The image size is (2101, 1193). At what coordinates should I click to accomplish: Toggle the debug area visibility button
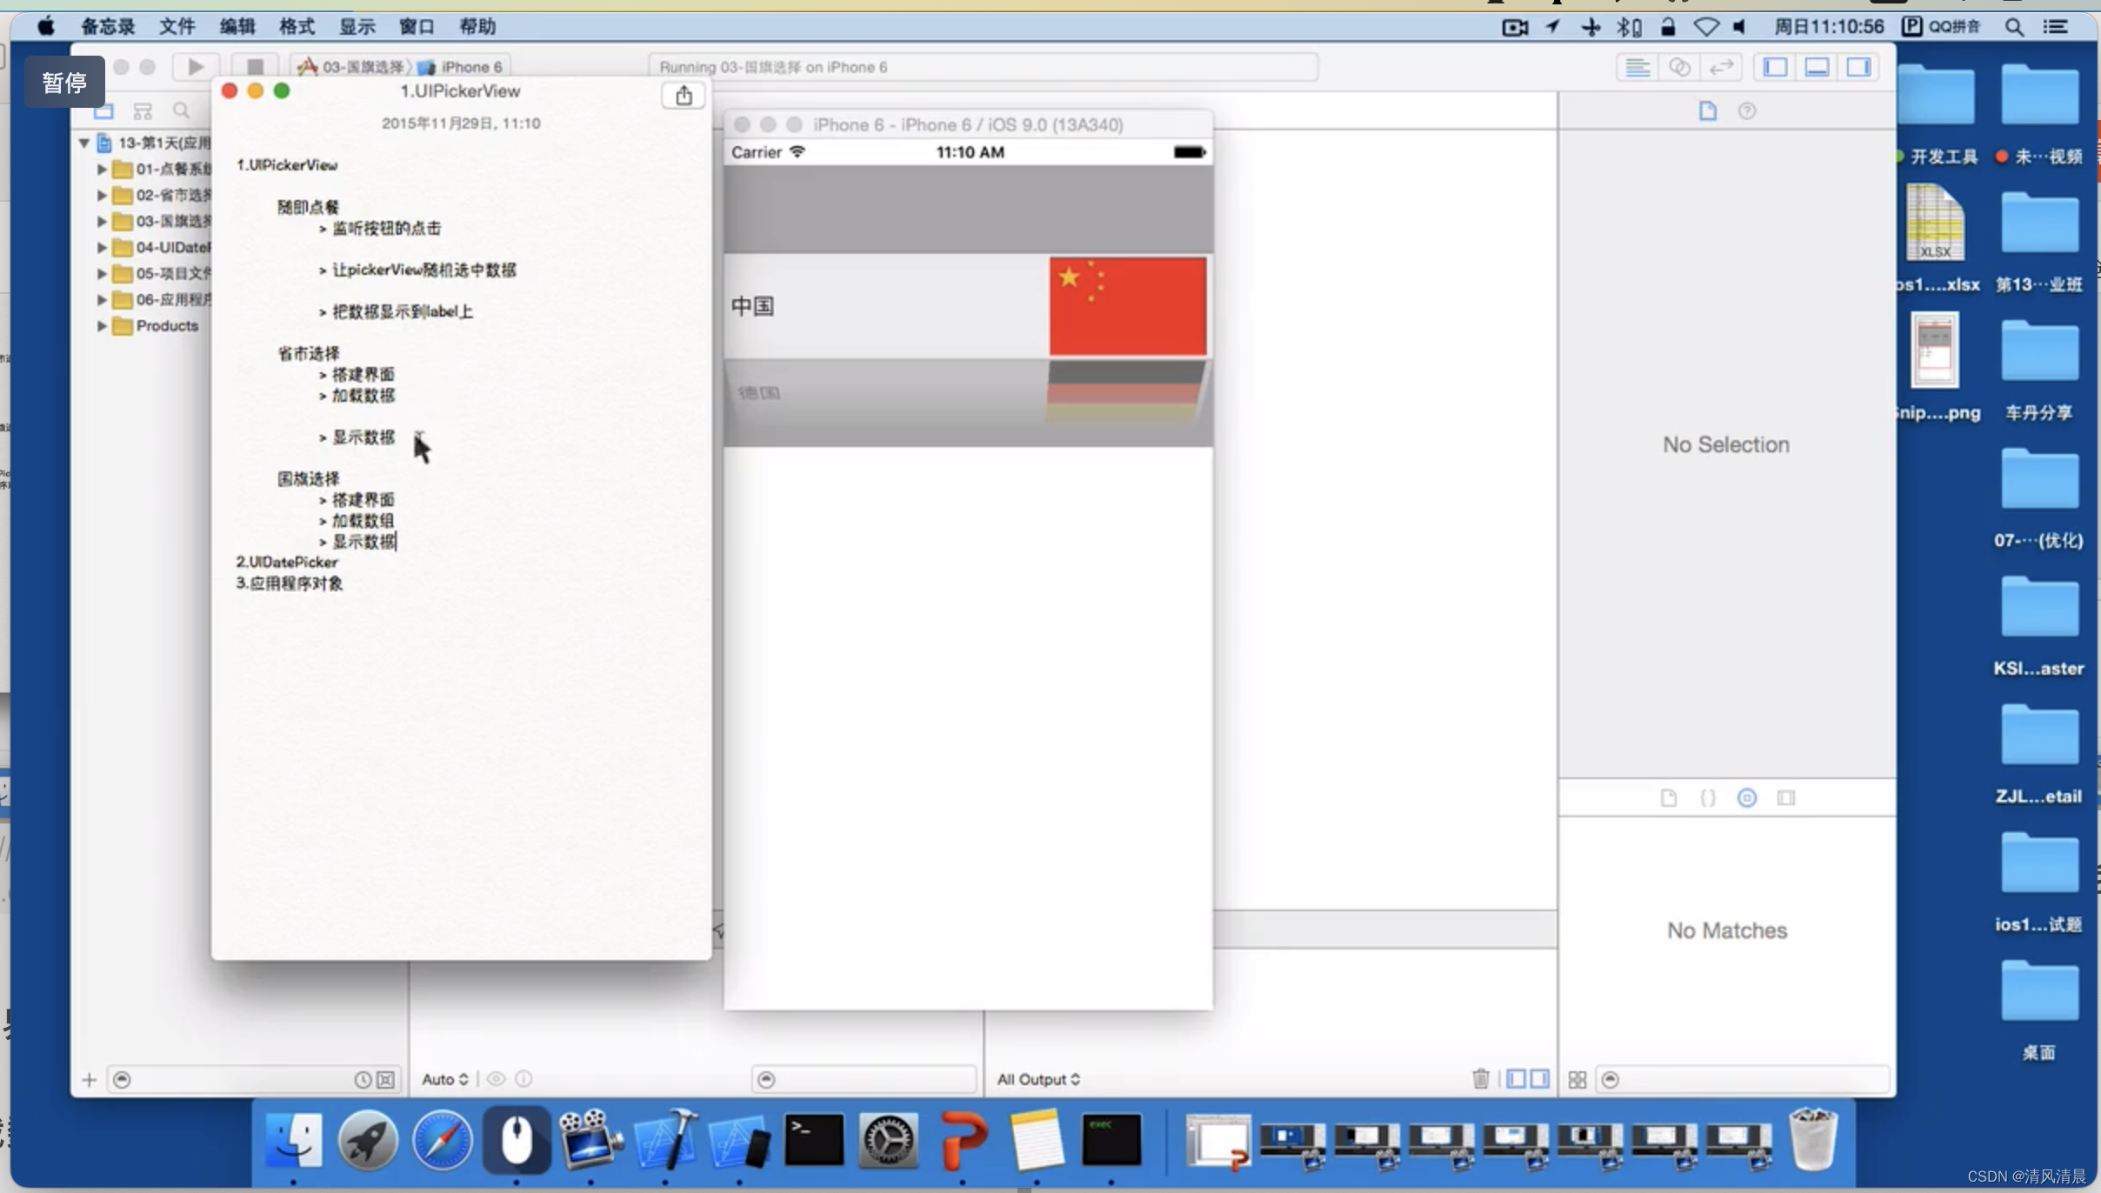(1817, 67)
